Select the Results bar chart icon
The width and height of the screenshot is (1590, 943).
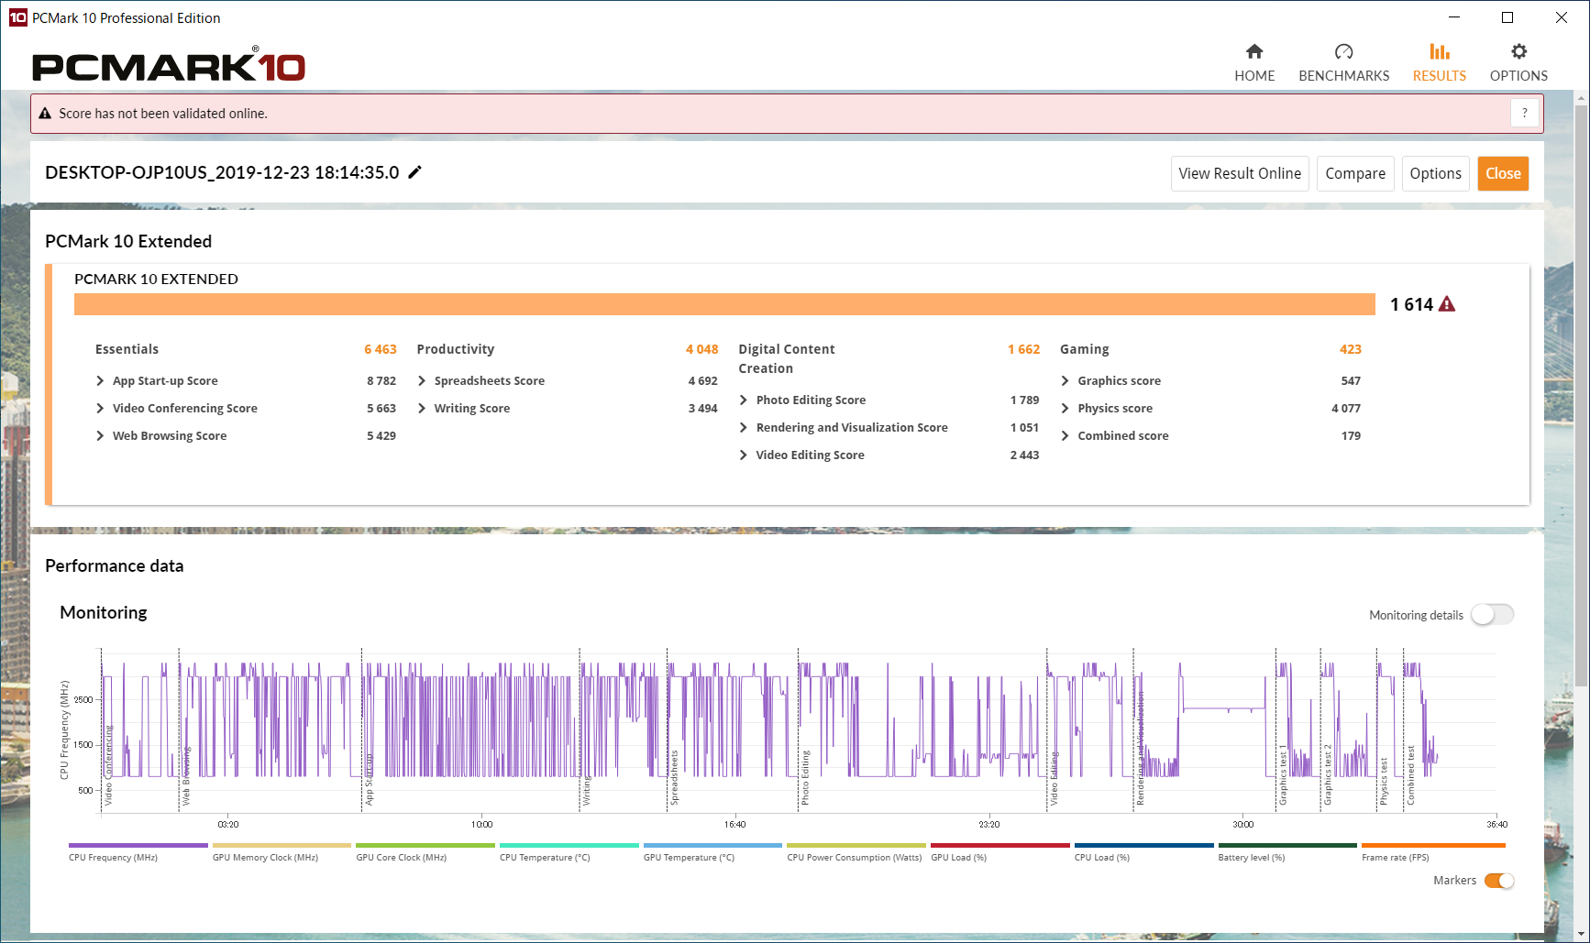(x=1439, y=52)
